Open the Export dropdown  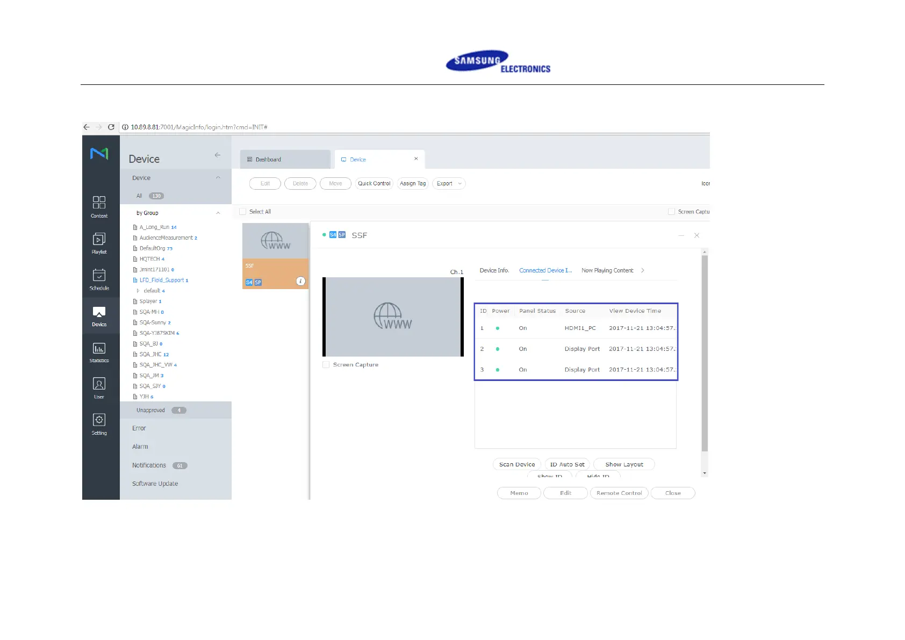449,184
